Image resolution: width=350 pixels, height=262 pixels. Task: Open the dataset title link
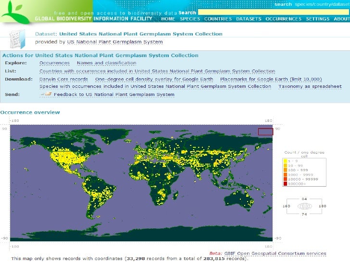[x=141, y=34]
